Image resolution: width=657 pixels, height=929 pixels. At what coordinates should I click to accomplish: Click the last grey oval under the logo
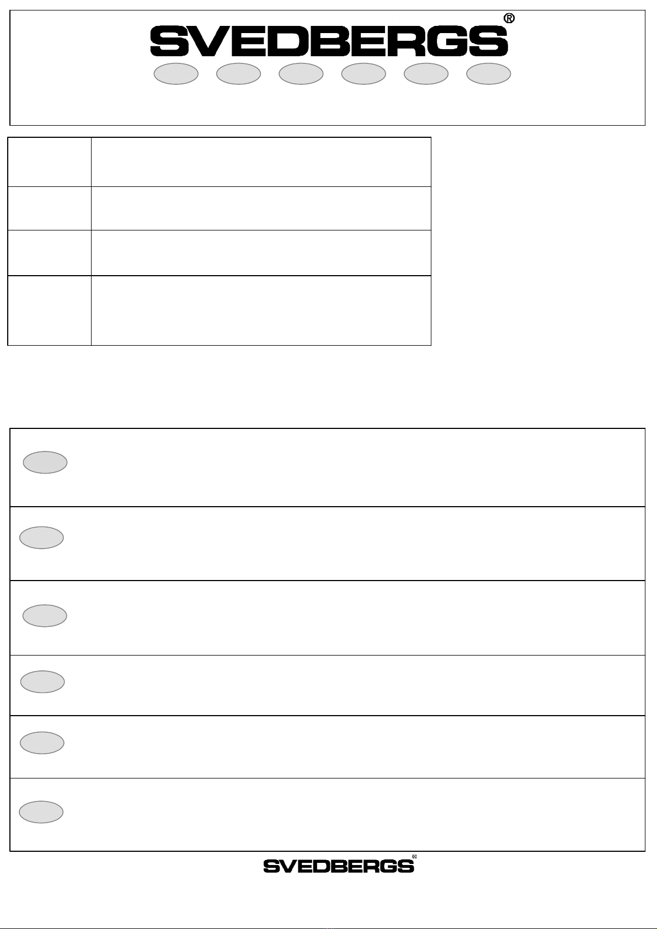coord(488,74)
